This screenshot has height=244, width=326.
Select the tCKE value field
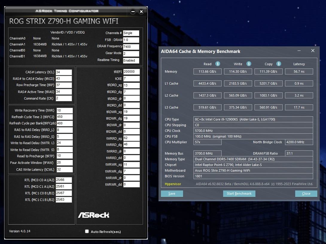point(131,79)
